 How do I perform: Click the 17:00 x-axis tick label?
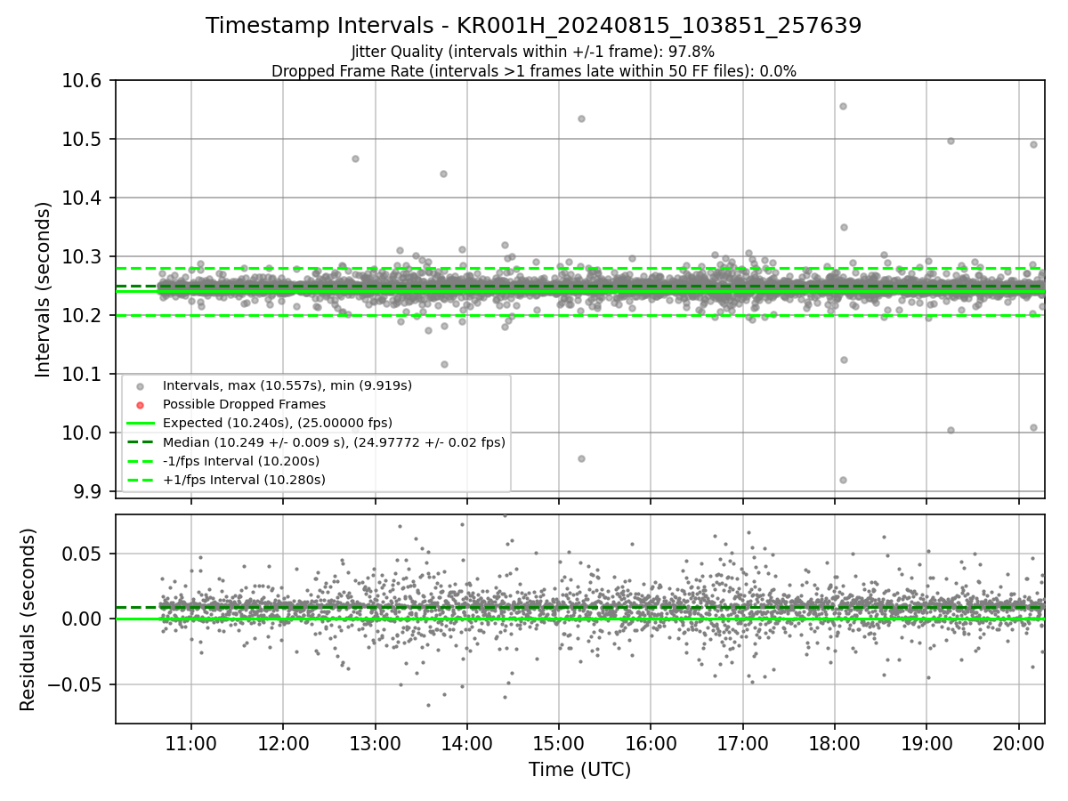(742, 743)
